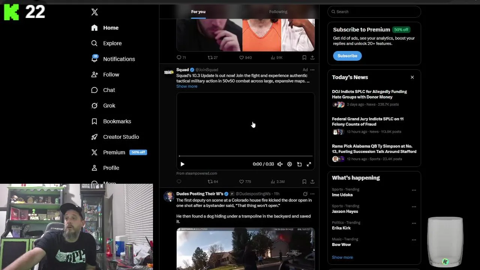The height and width of the screenshot is (270, 480).
Task: Open the Bow Wow trend
Action: (341, 244)
